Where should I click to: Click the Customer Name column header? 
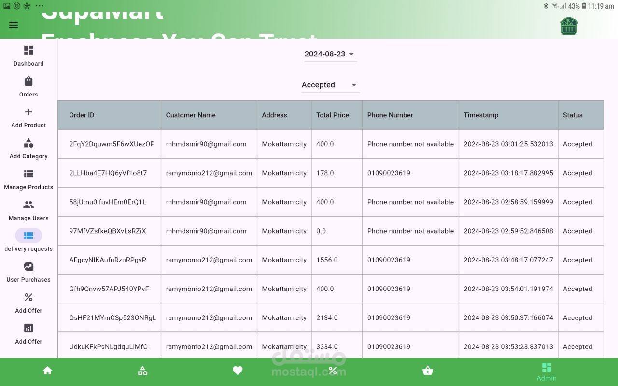click(x=191, y=115)
